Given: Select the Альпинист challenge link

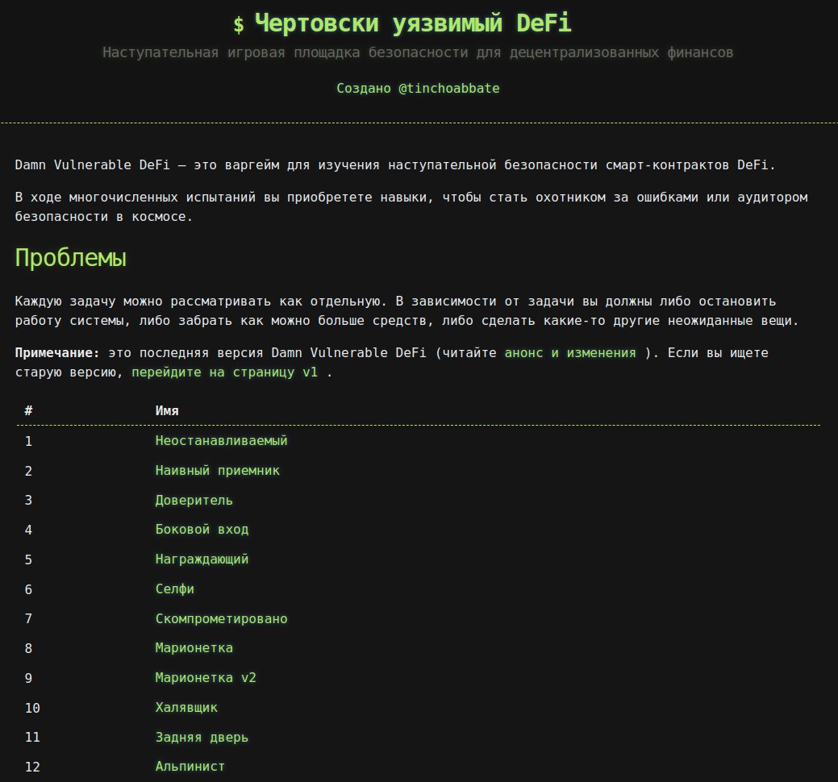Looking at the screenshot, I should tap(190, 767).
